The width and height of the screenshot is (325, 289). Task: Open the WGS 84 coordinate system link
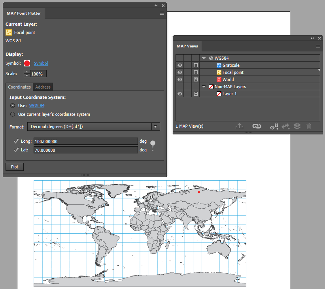37,106
